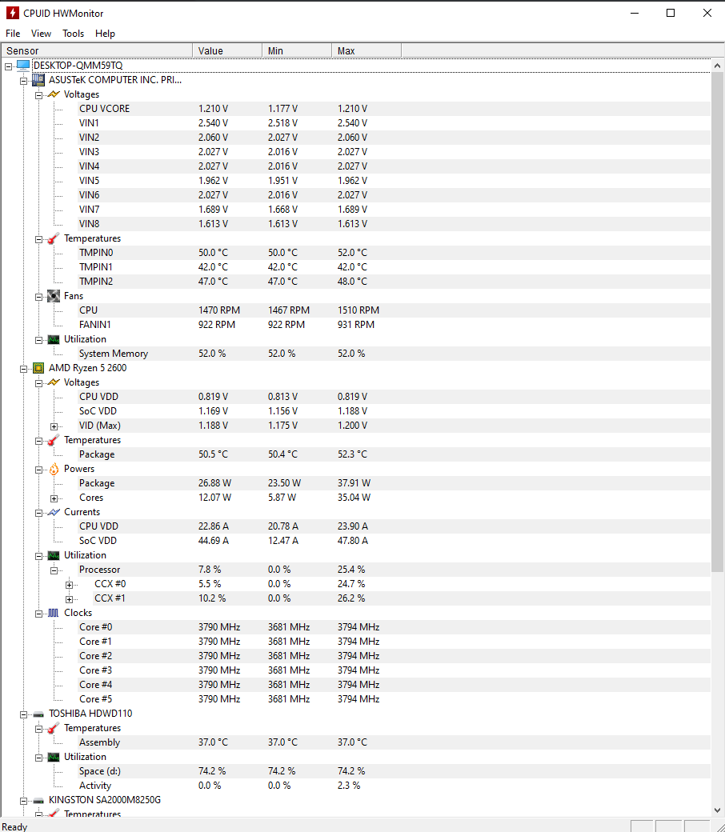Select the flame icon next to Powers
Image resolution: width=725 pixels, height=832 pixels.
[x=53, y=468]
